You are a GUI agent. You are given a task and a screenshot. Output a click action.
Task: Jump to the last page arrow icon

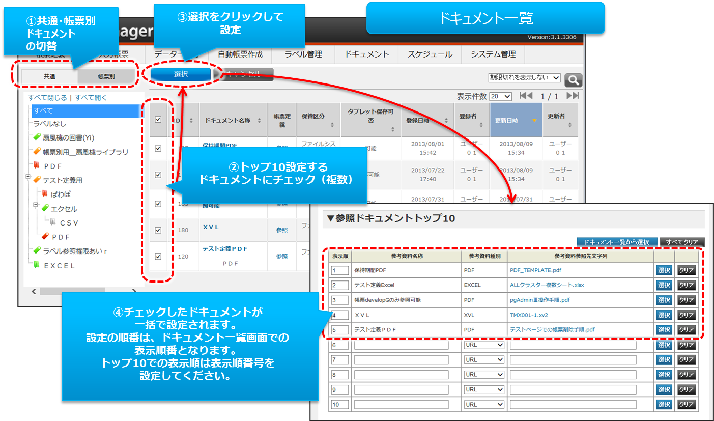[573, 96]
